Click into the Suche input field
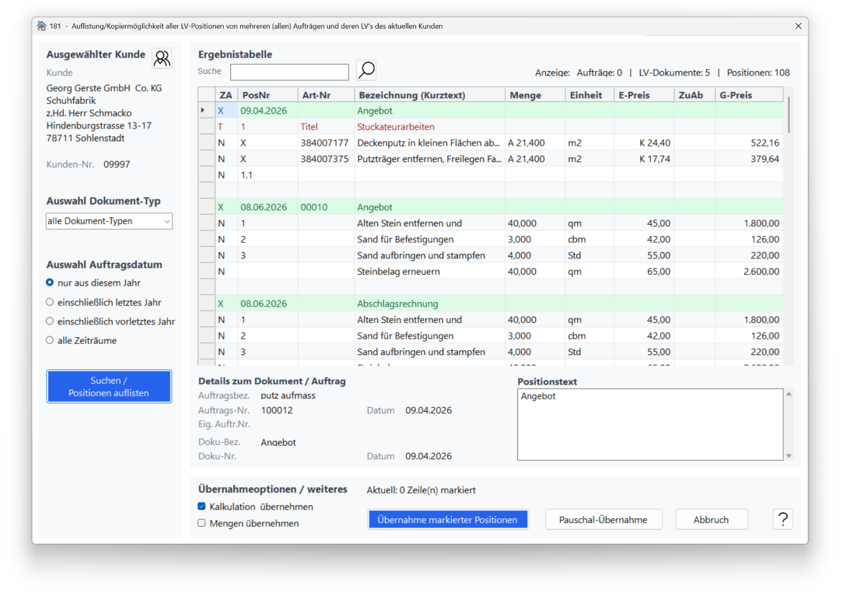This screenshot has height=592, width=861. 289,72
